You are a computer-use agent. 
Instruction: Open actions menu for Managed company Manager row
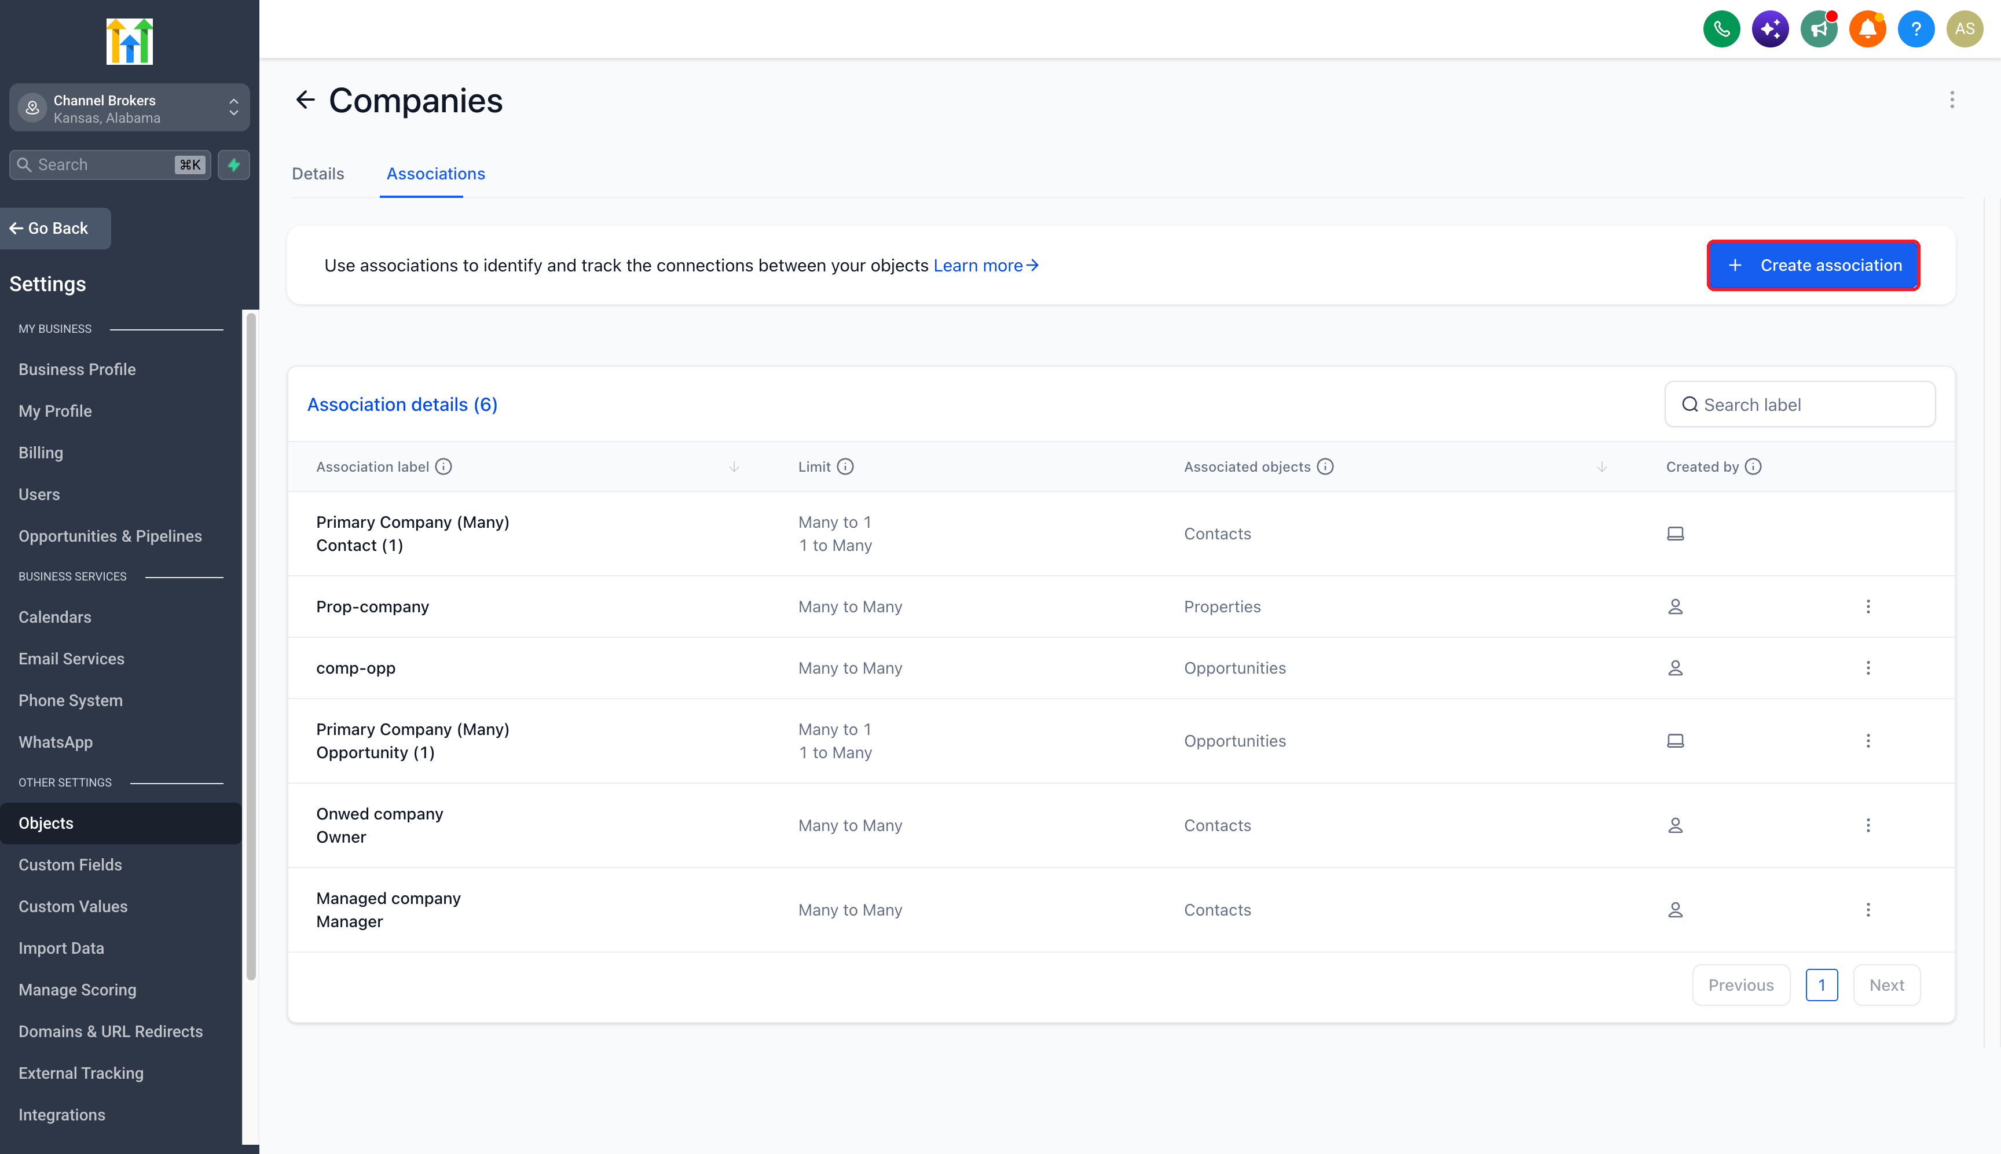point(1868,910)
